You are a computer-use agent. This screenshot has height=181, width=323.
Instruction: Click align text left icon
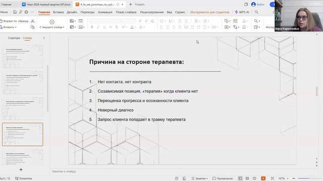pyautogui.click(x=161, y=27)
